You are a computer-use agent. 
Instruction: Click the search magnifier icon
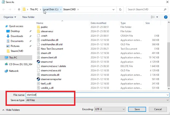coord(165,9)
